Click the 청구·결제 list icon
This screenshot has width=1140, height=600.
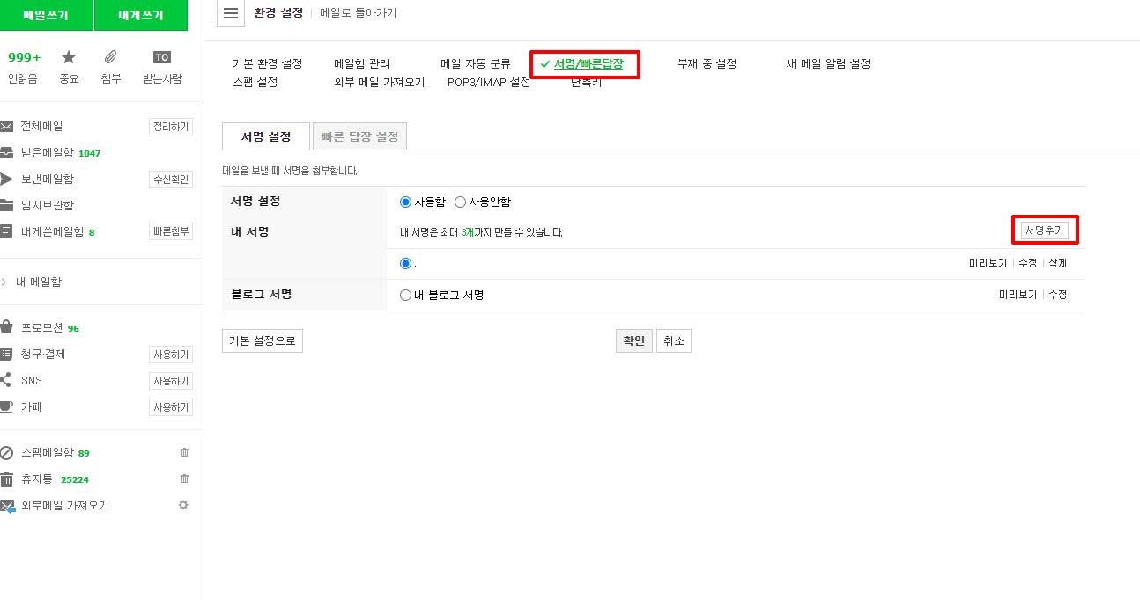pyautogui.click(x=6, y=354)
